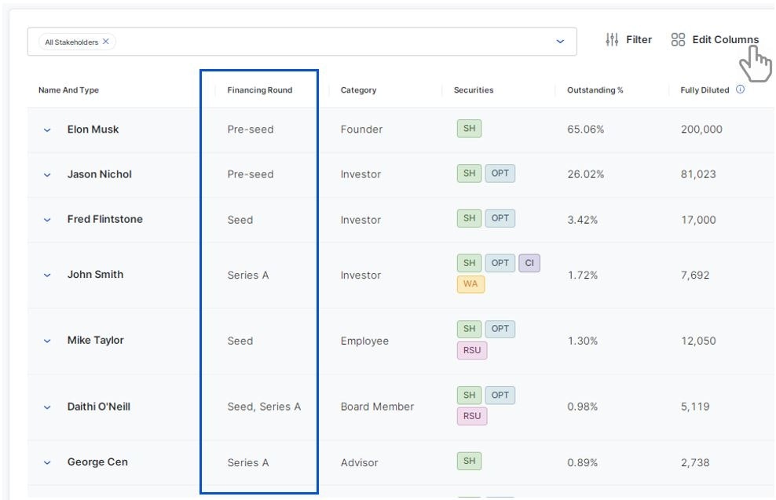Click Daithi O'Neill's RSU badge

point(472,416)
